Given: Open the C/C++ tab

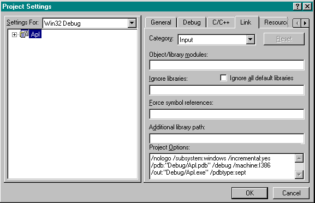Looking at the screenshot, I should (x=221, y=22).
